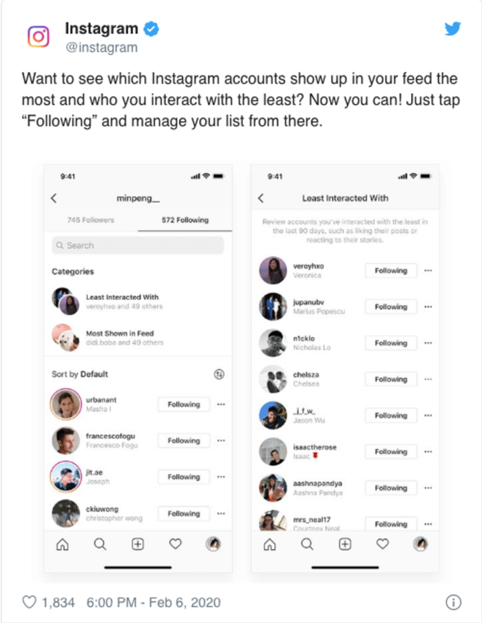Tap the sort order icon next to Sort by Default

[x=219, y=374]
